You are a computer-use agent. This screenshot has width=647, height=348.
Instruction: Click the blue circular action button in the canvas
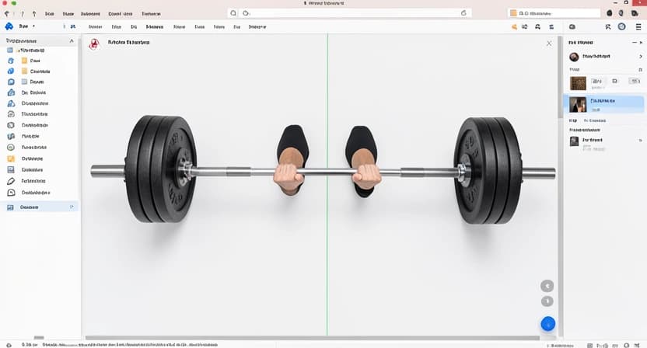(x=548, y=324)
